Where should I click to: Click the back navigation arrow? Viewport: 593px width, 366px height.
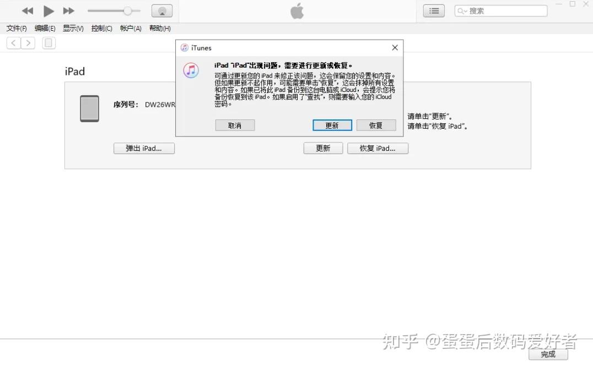coord(13,42)
